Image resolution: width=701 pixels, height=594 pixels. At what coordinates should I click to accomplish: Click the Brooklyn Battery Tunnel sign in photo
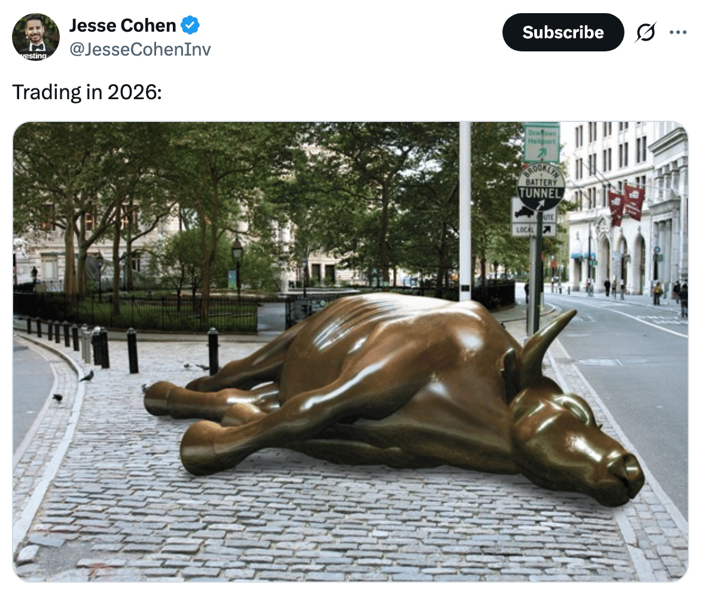click(x=541, y=187)
